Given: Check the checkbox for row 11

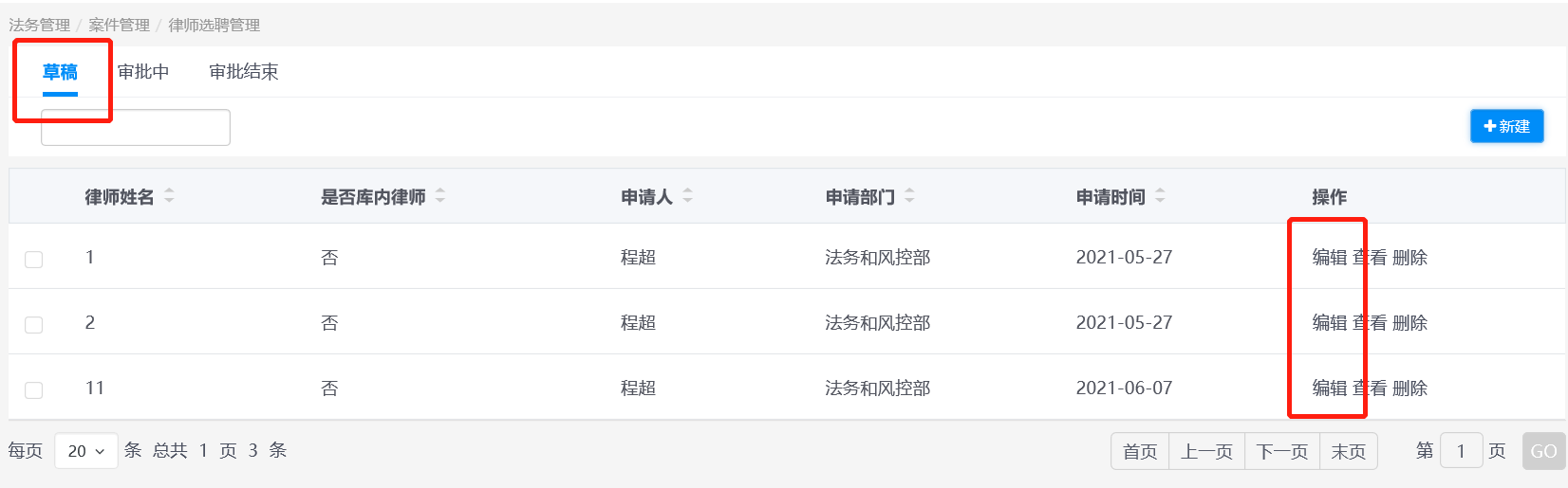Looking at the screenshot, I should [x=34, y=389].
